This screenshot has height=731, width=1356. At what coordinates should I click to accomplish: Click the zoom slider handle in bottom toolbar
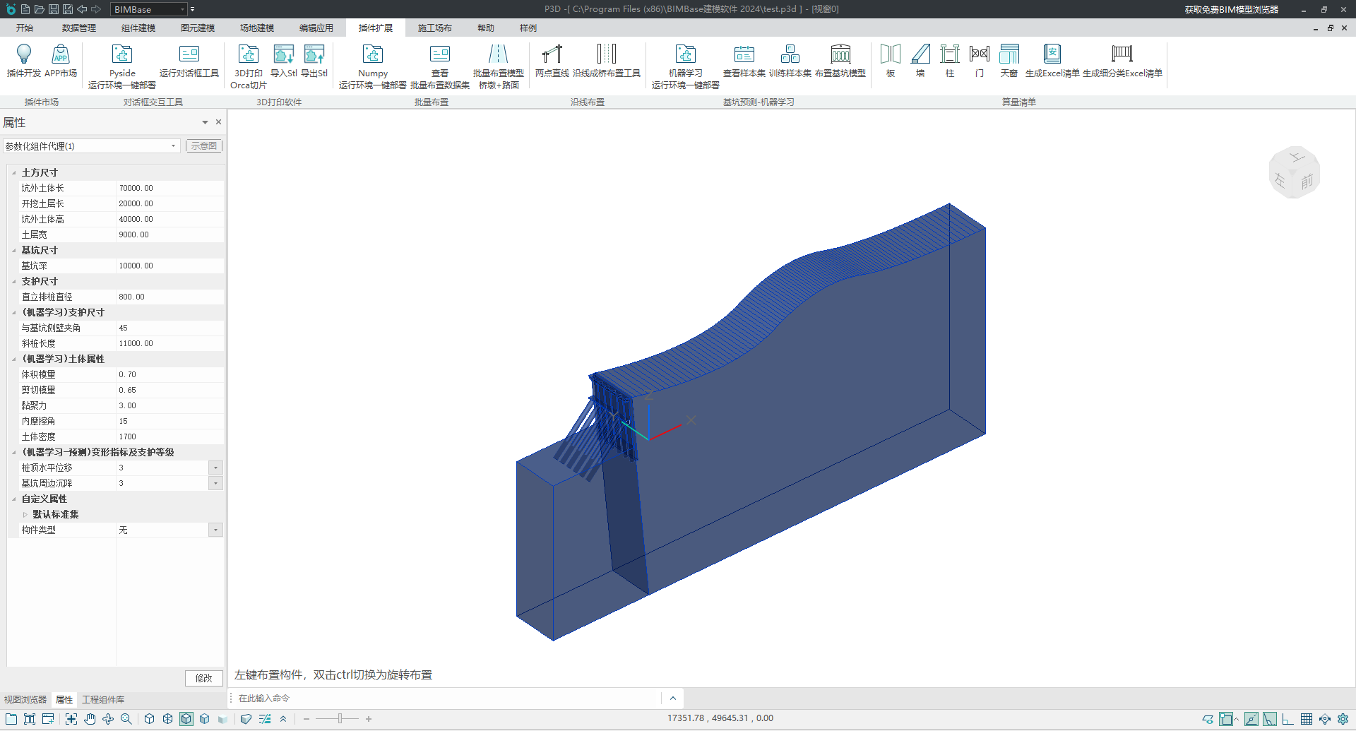[x=340, y=719]
